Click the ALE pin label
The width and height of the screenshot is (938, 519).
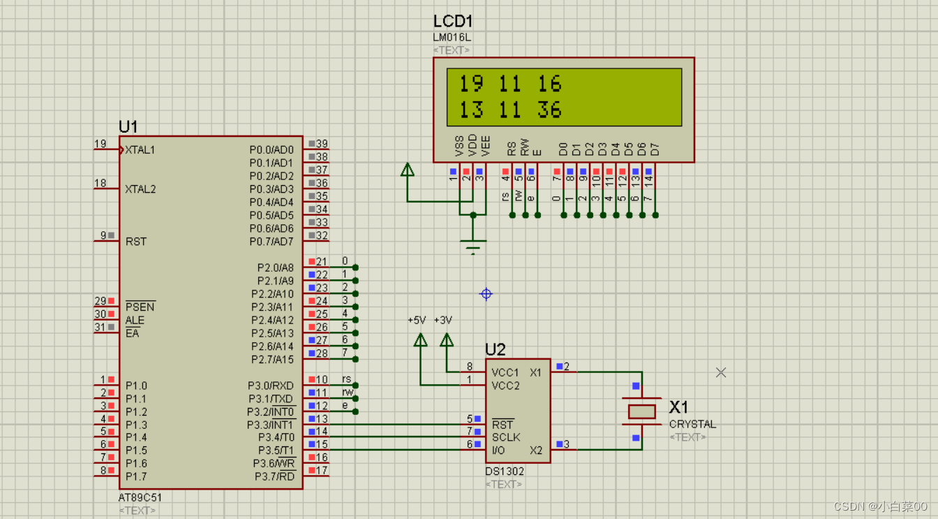[135, 321]
